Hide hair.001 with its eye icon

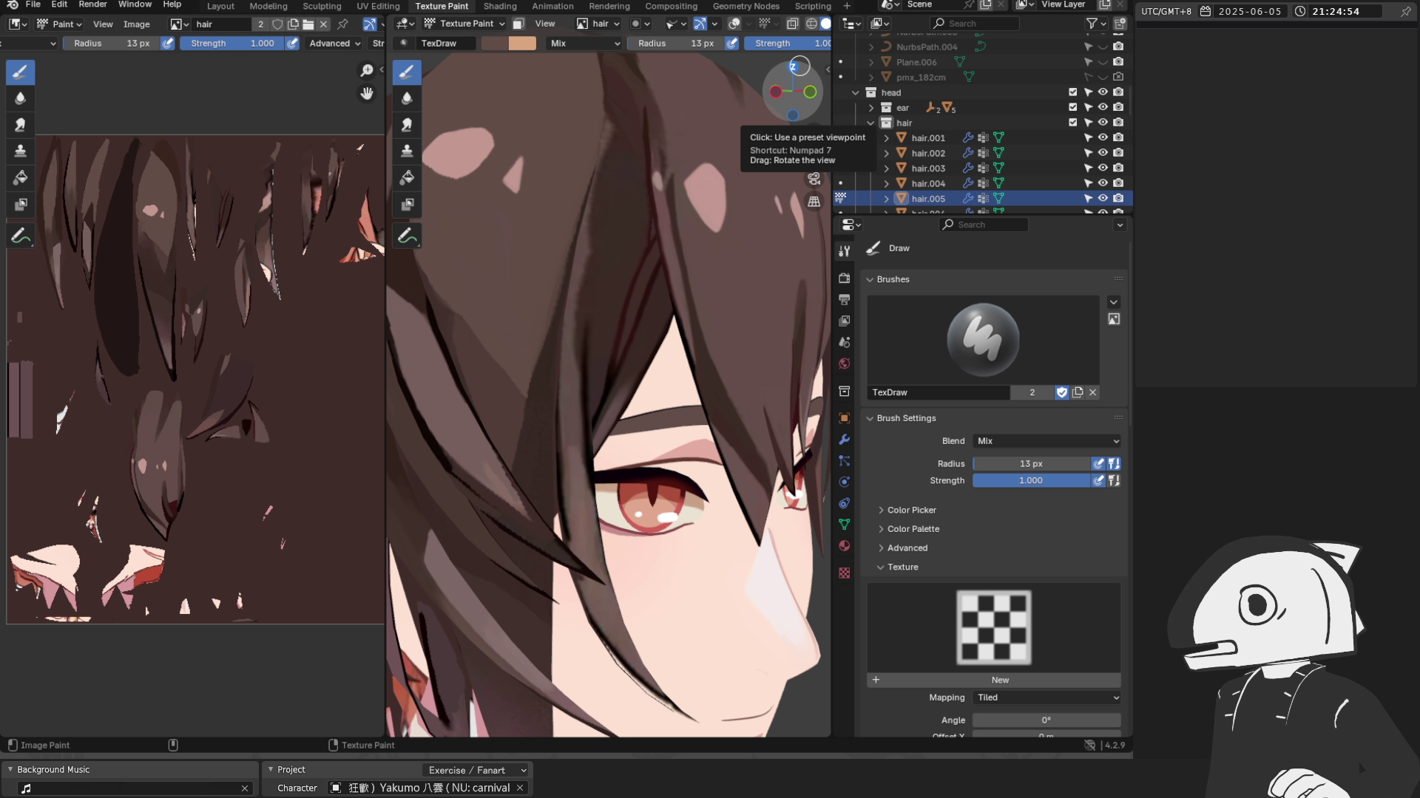[x=1103, y=137]
